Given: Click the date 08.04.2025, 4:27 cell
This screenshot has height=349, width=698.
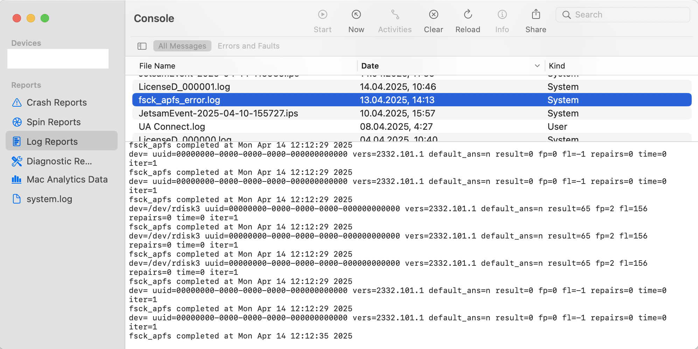Looking at the screenshot, I should point(396,127).
